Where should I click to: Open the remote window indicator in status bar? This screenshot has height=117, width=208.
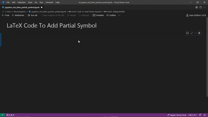click(3, 115)
